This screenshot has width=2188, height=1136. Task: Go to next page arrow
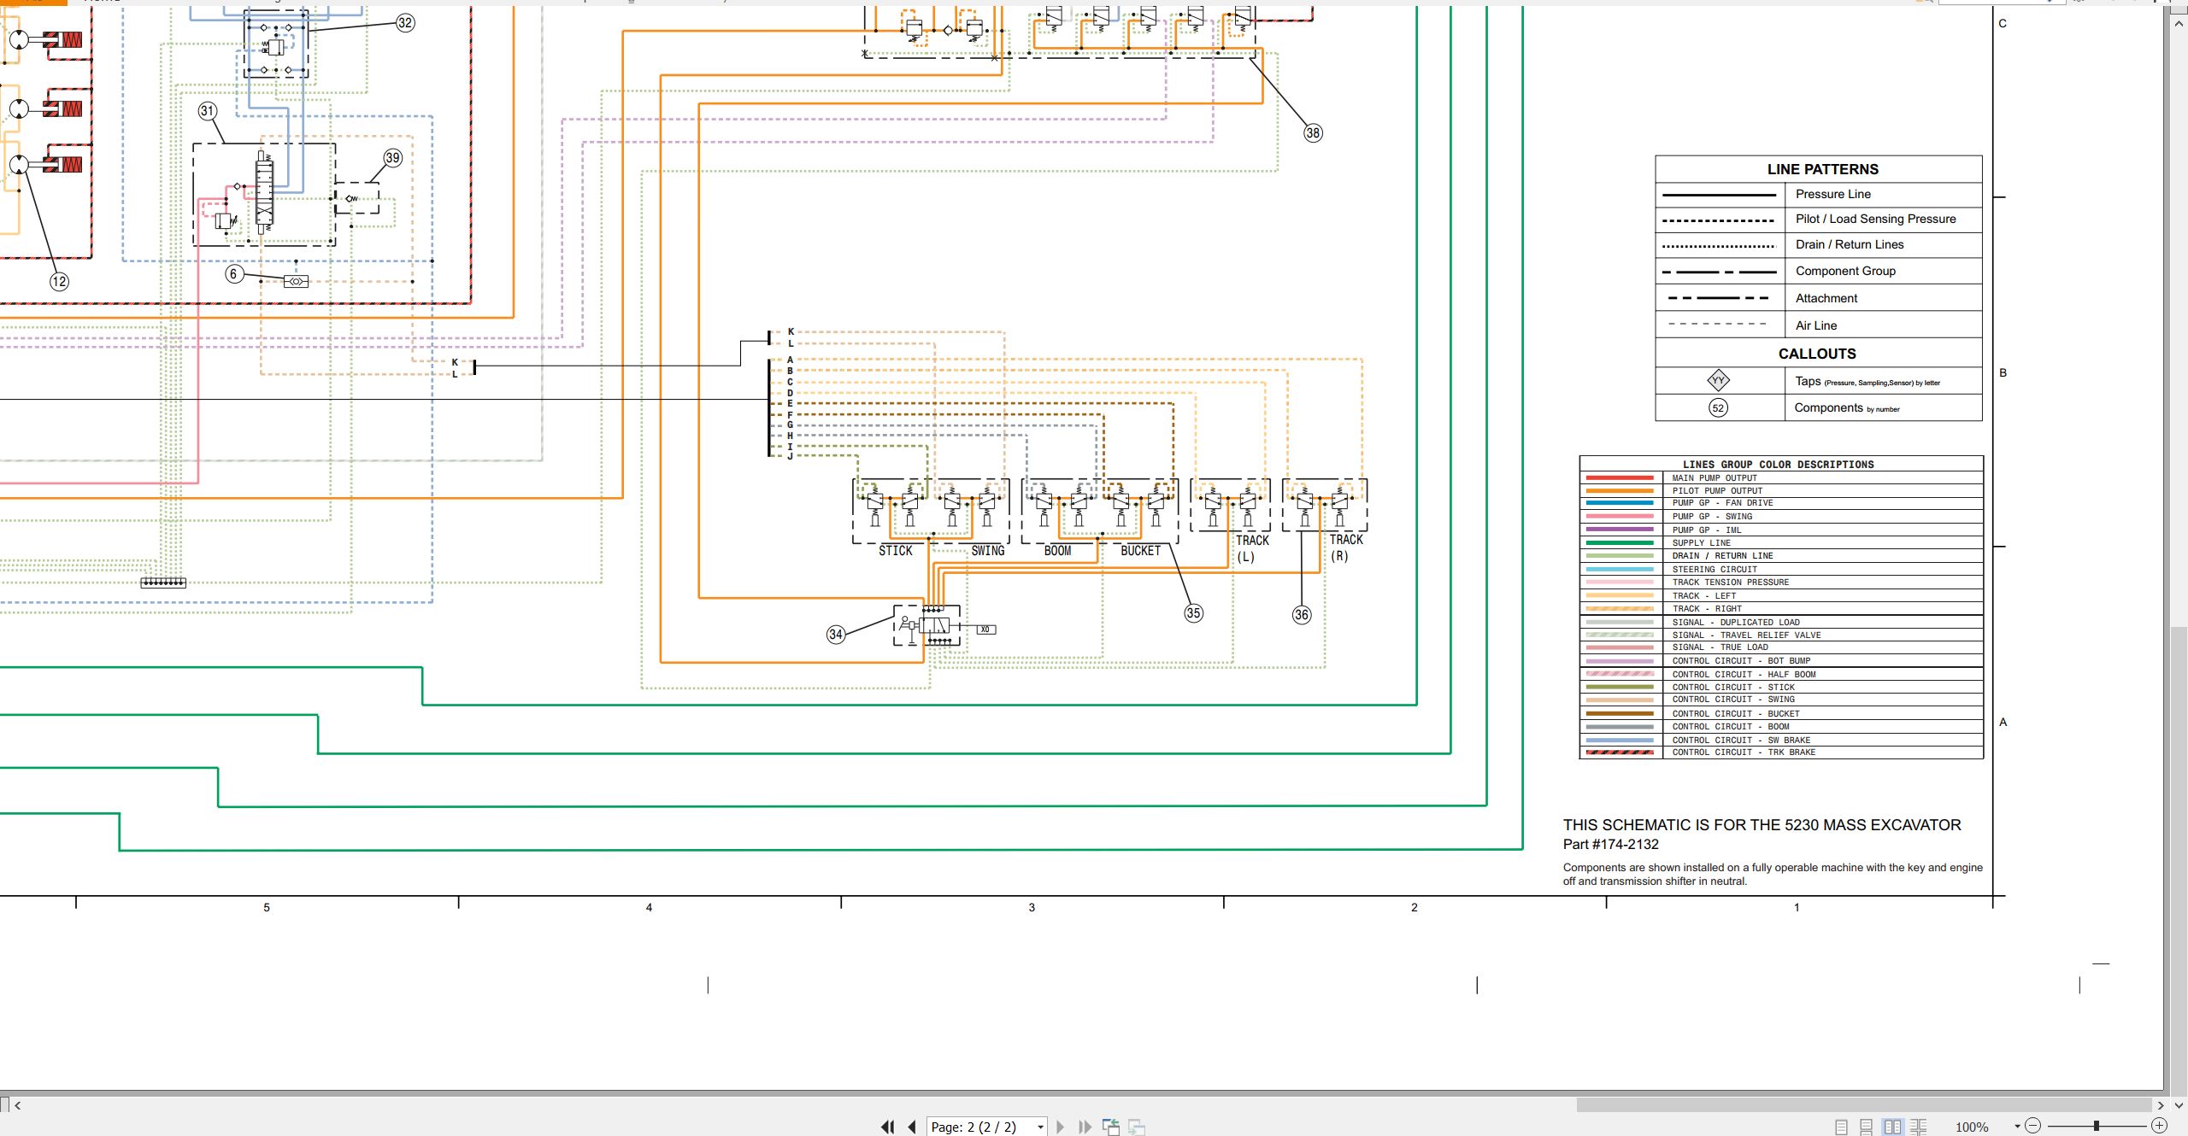click(x=1061, y=1127)
